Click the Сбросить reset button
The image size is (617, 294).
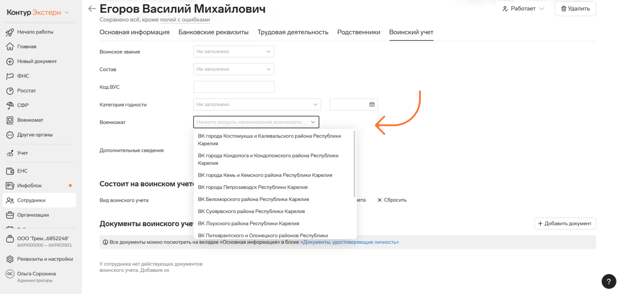pos(392,200)
